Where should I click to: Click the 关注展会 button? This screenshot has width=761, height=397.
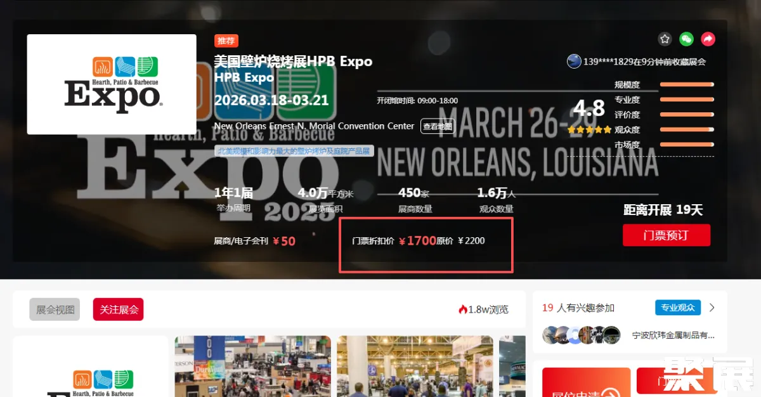pyautogui.click(x=119, y=309)
